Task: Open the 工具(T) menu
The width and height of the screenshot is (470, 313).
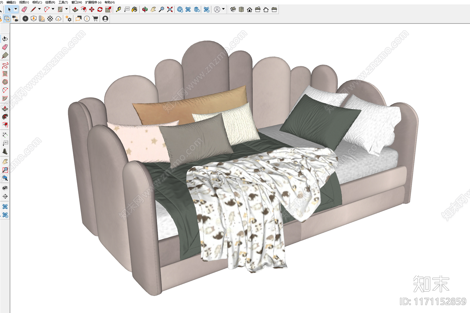Action: point(63,2)
